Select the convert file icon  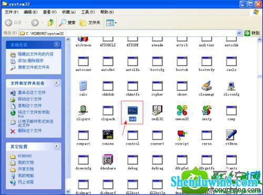157,135
